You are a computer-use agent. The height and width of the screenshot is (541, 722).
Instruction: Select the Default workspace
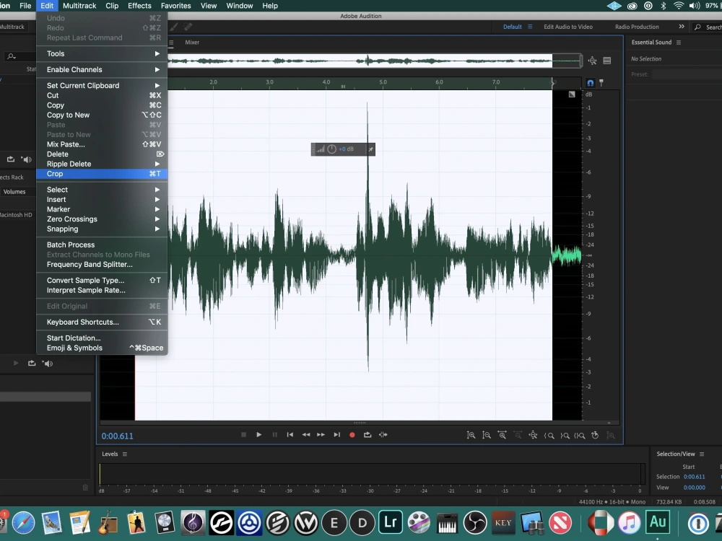tap(512, 27)
